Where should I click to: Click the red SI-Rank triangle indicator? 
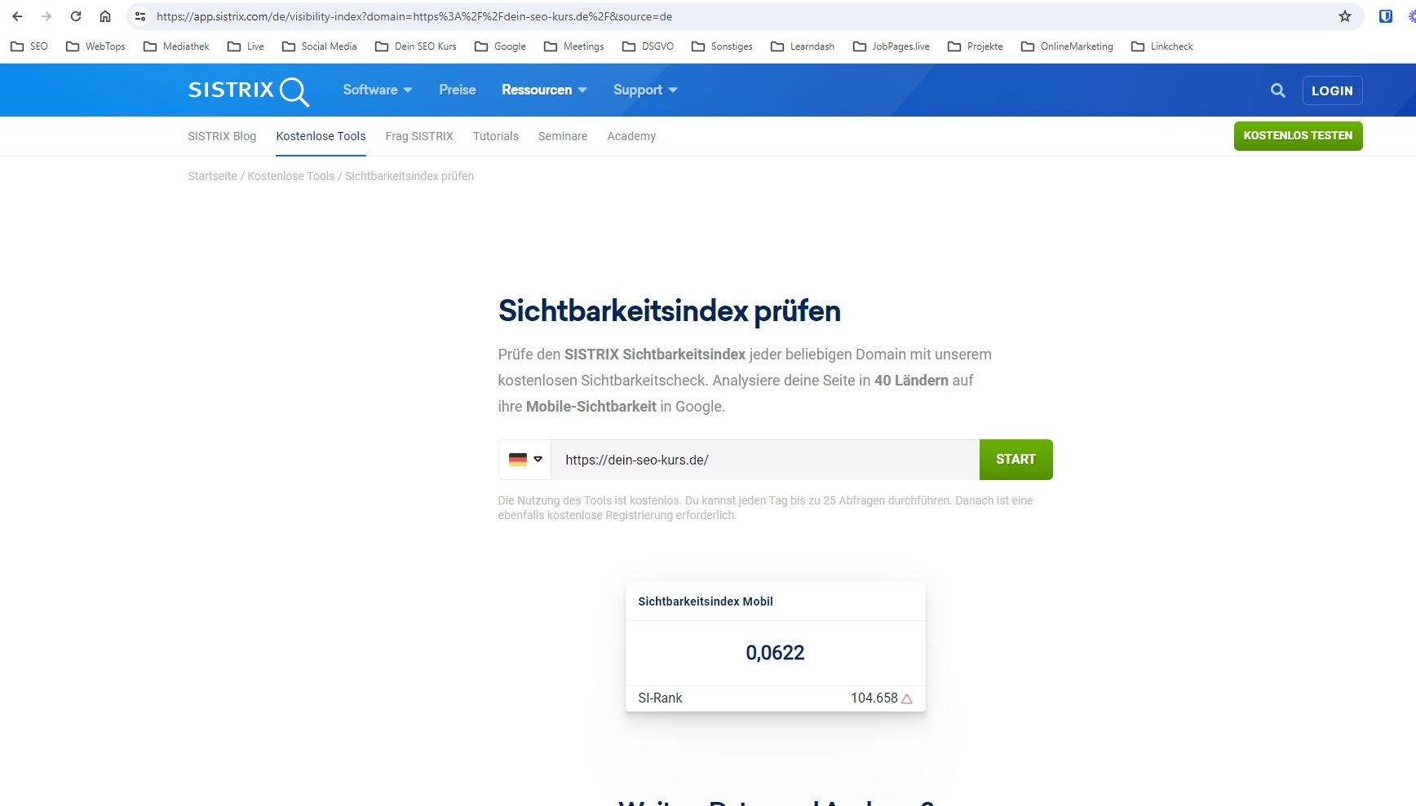(x=906, y=698)
